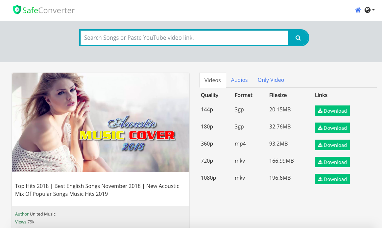Screen dimensions: 382x228
Task: Switch to the Audios tab
Action: pos(239,80)
